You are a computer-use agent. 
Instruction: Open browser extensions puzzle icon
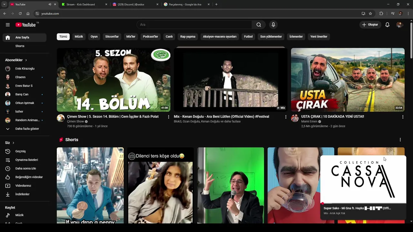click(x=381, y=14)
